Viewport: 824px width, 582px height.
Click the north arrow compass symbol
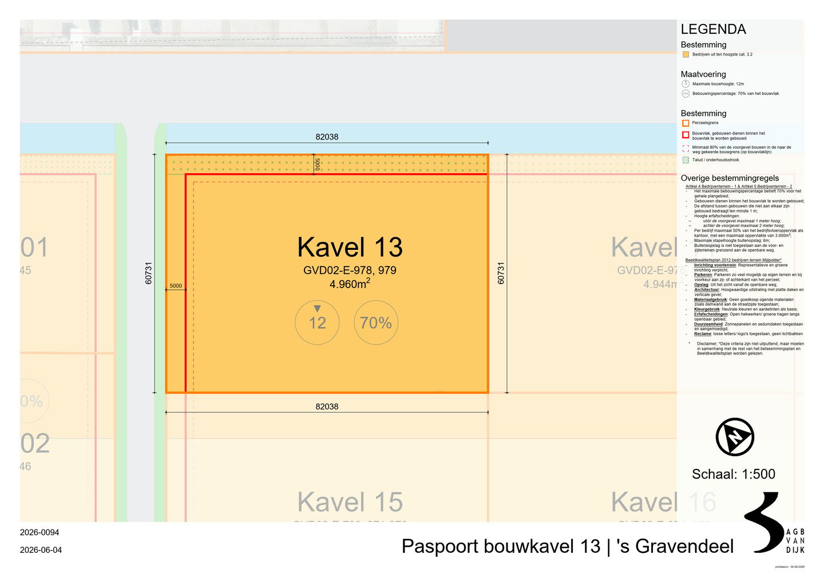coord(735,437)
